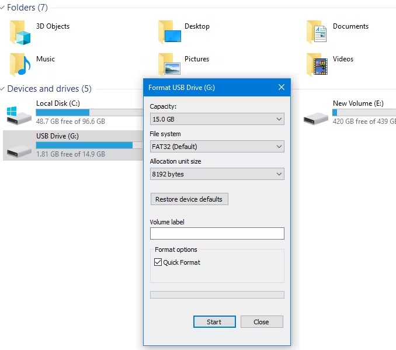Click '48.7 GB free of 96.6 GB' text
The height and width of the screenshot is (350, 396).
point(71,122)
